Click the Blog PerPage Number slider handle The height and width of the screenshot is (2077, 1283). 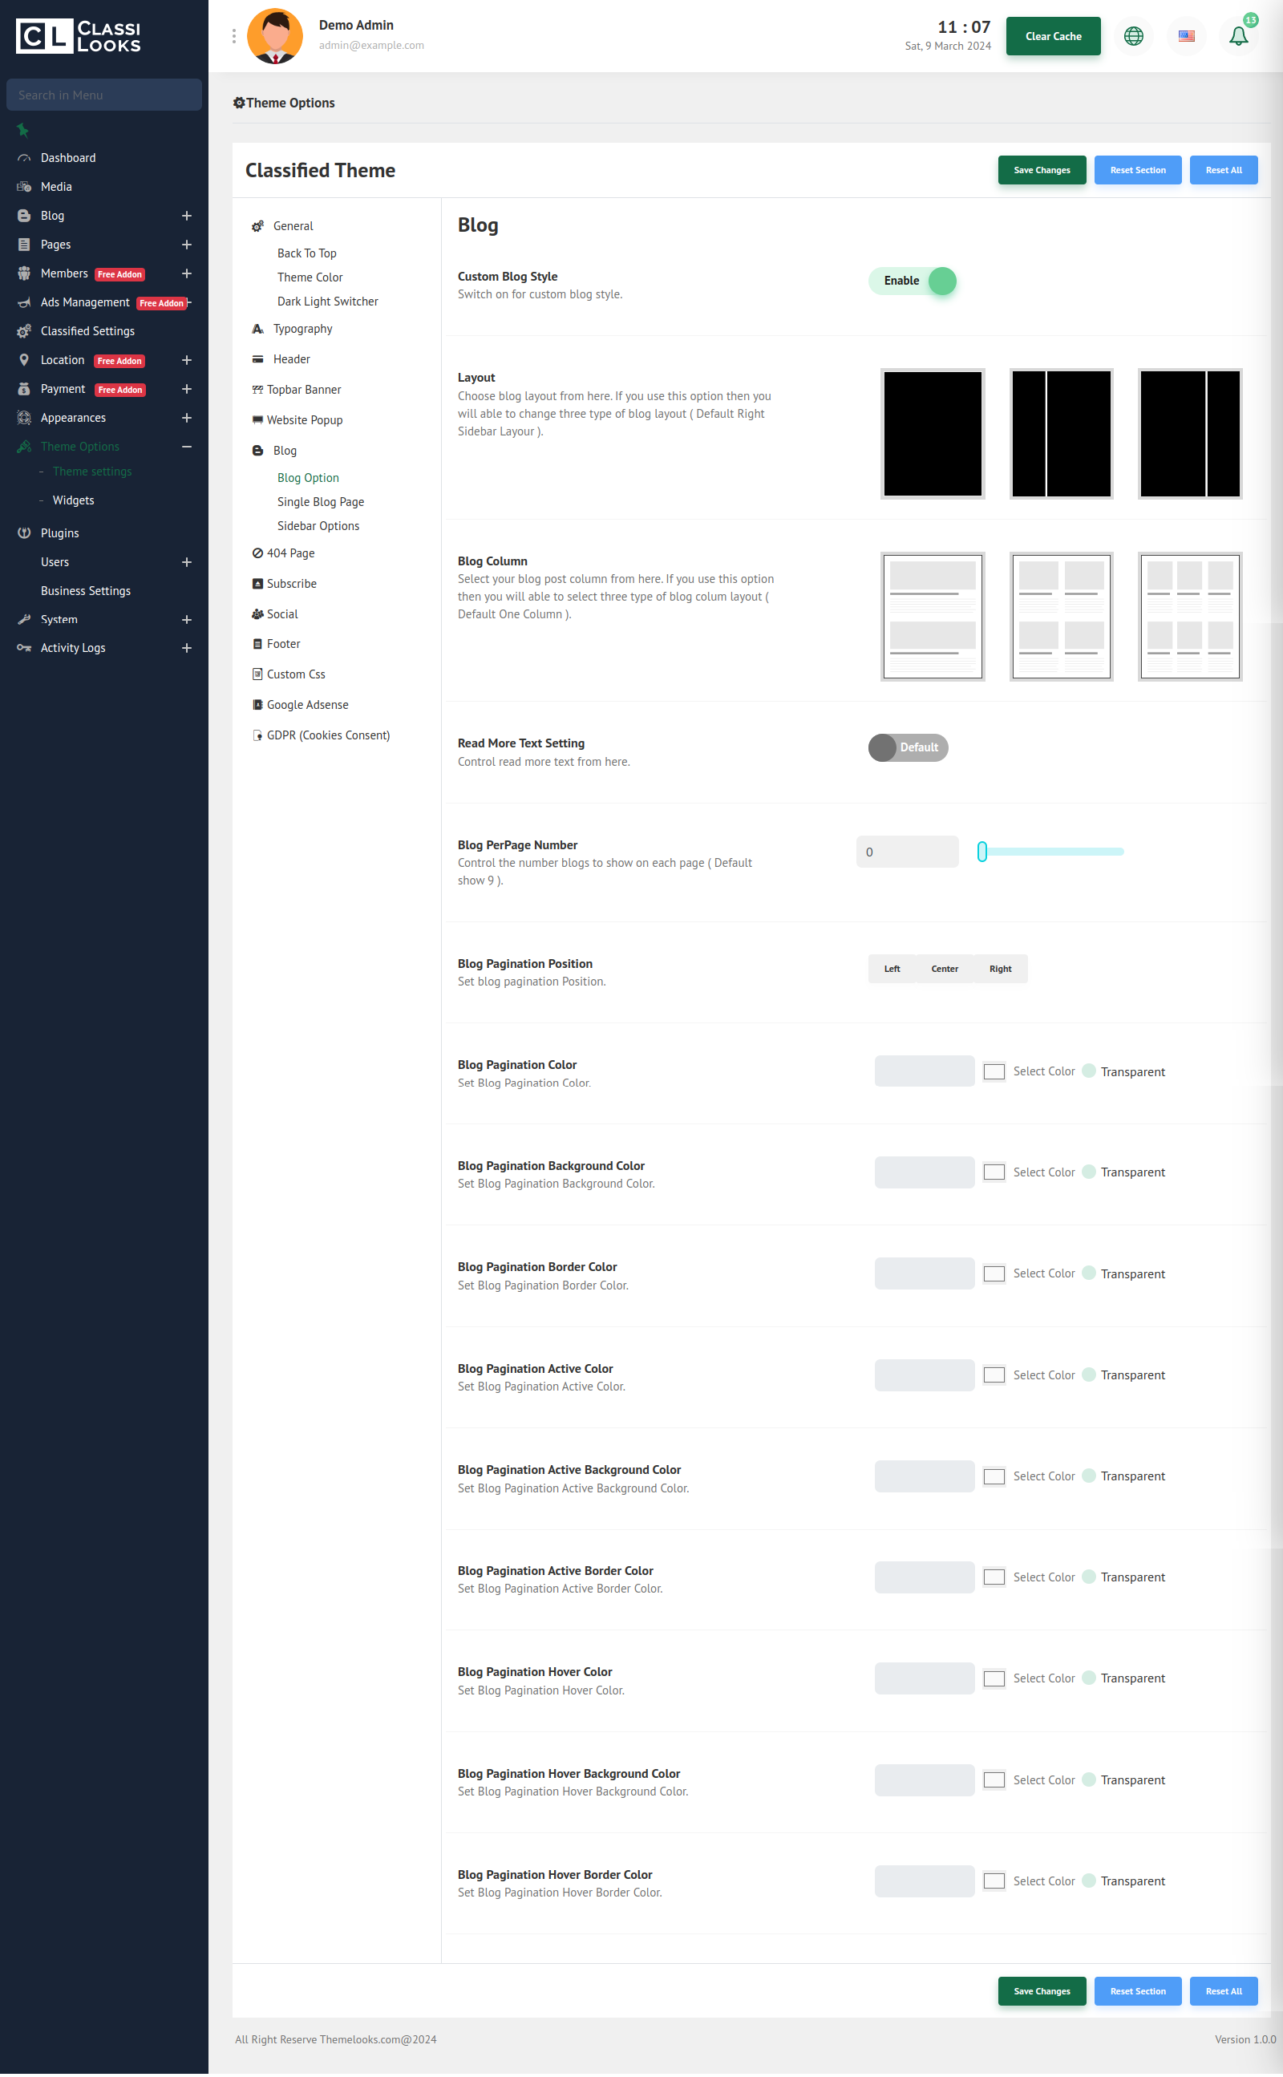tap(981, 851)
